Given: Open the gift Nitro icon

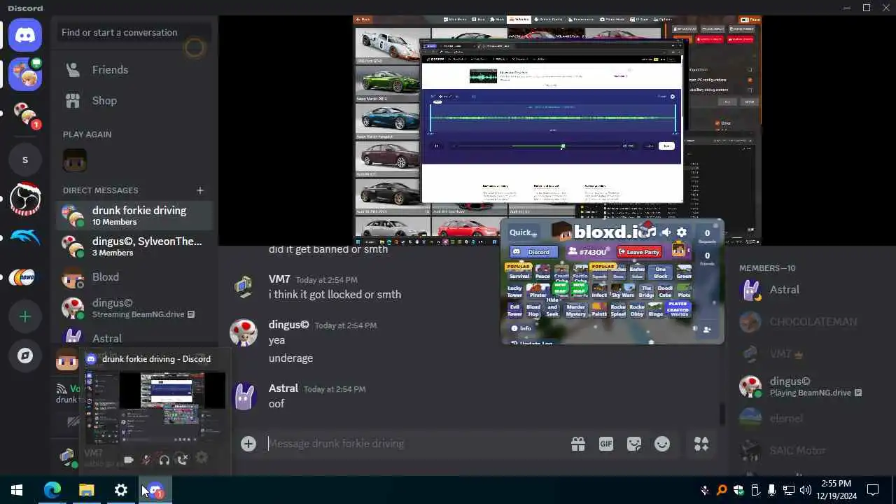Looking at the screenshot, I should [577, 444].
